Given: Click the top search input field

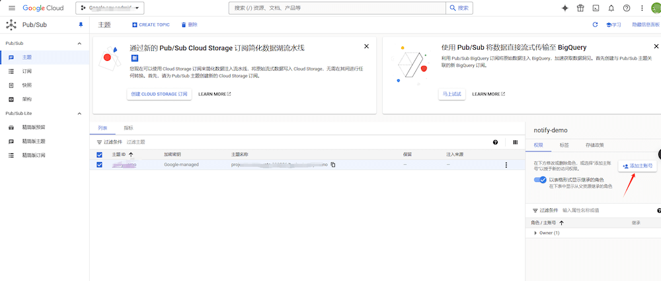Looking at the screenshot, I should 337,8.
